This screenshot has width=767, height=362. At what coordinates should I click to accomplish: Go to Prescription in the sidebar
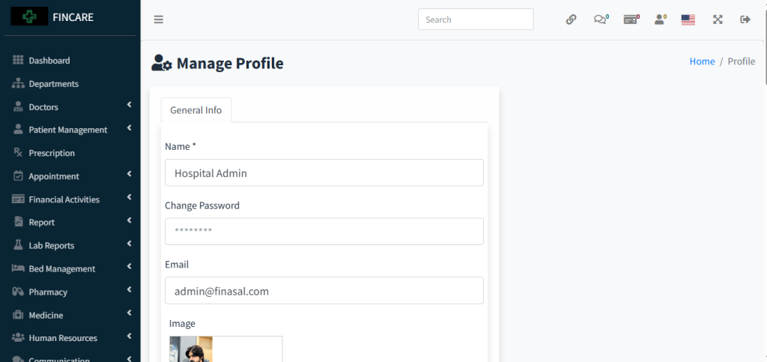[x=52, y=153]
